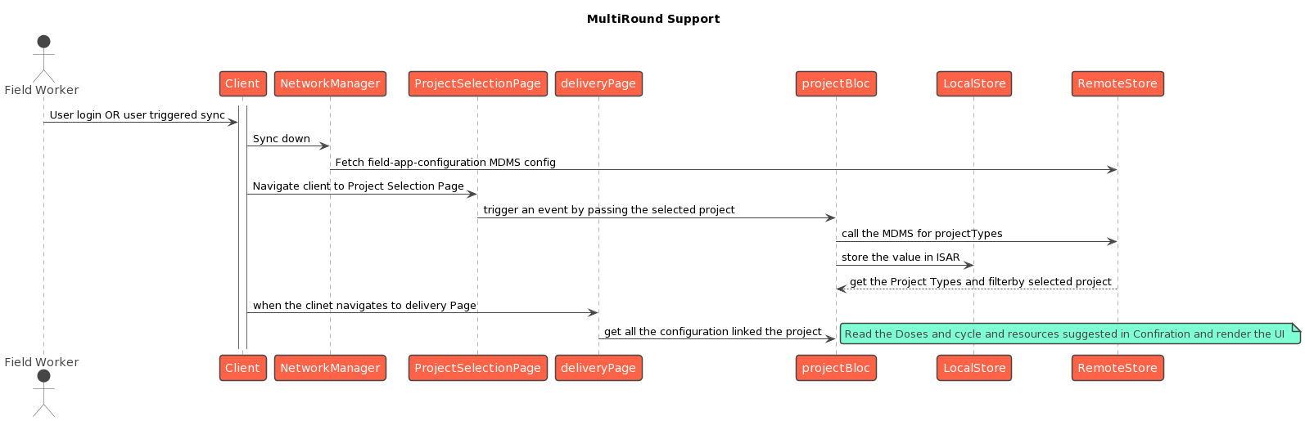Select 'Fetch field-app-configuration MDMS config' message
Image resolution: width=1305 pixels, height=421 pixels.
[x=445, y=163]
